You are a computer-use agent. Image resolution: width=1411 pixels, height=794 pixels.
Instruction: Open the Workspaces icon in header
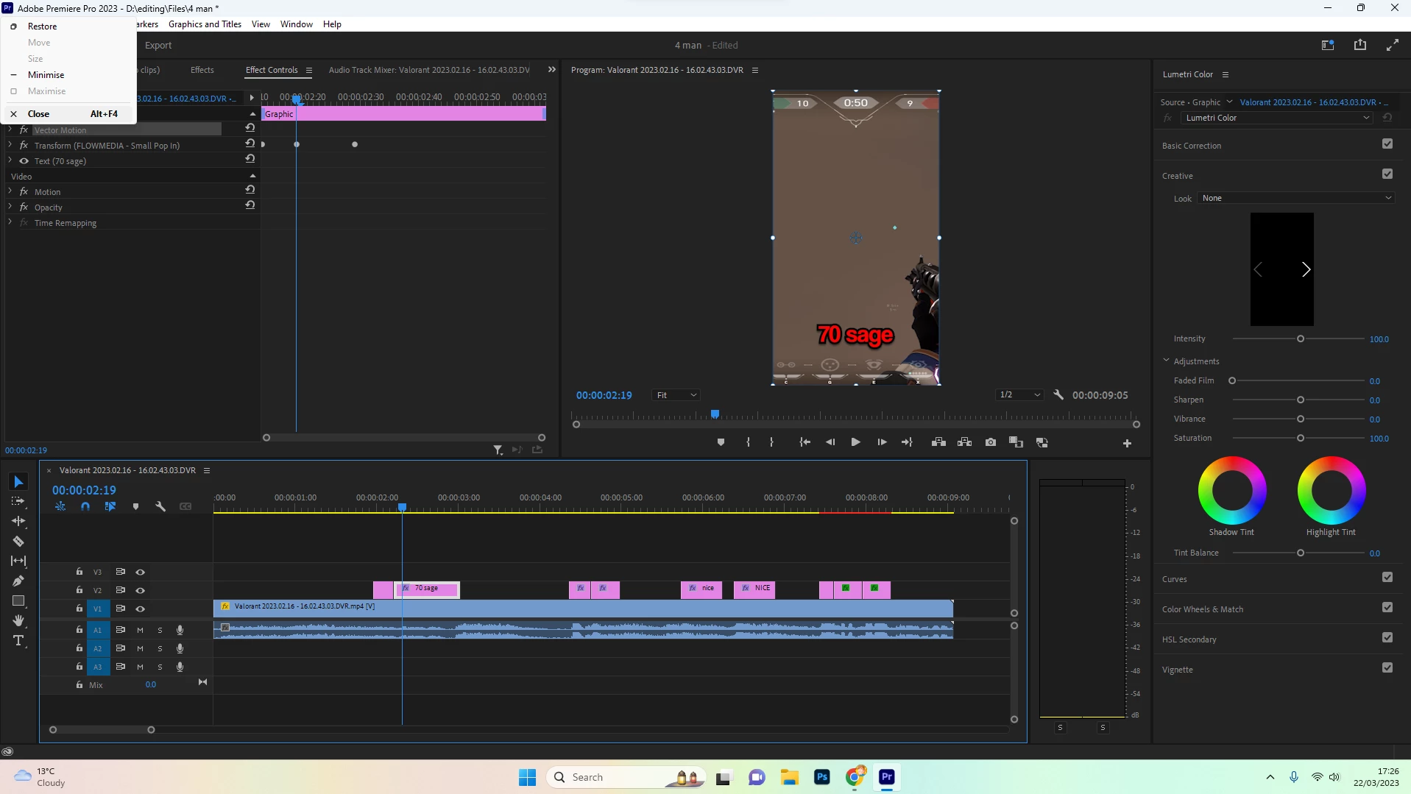(1328, 45)
